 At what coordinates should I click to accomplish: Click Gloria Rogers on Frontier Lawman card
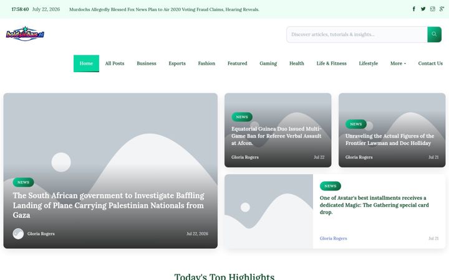coord(359,157)
